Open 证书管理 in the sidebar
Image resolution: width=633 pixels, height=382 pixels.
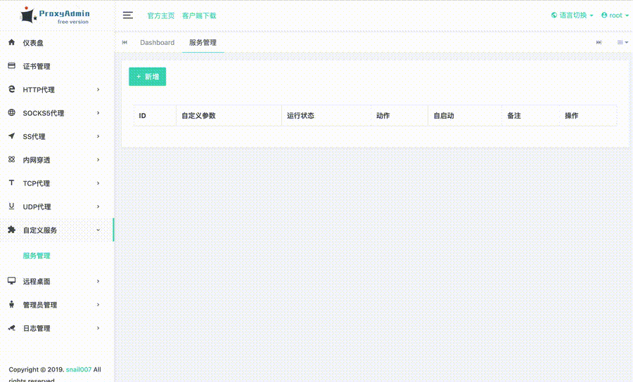(x=57, y=66)
